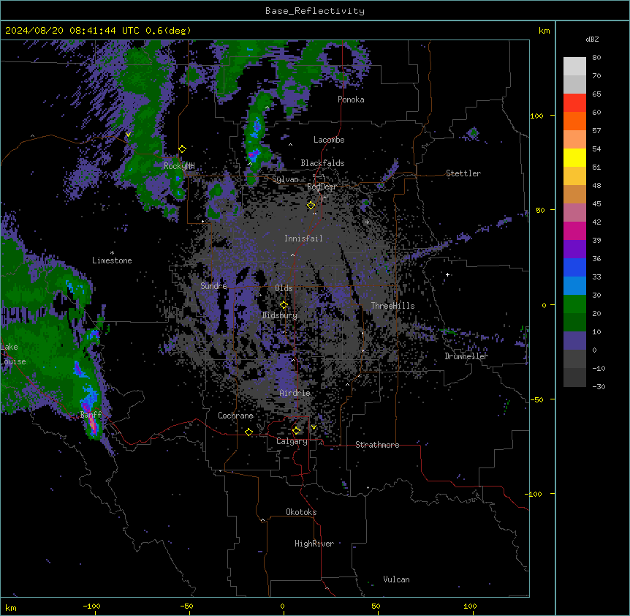The image size is (630, 616).
Task: Click the white asterisk marker east of Innisfail
Action: pyautogui.click(x=367, y=222)
